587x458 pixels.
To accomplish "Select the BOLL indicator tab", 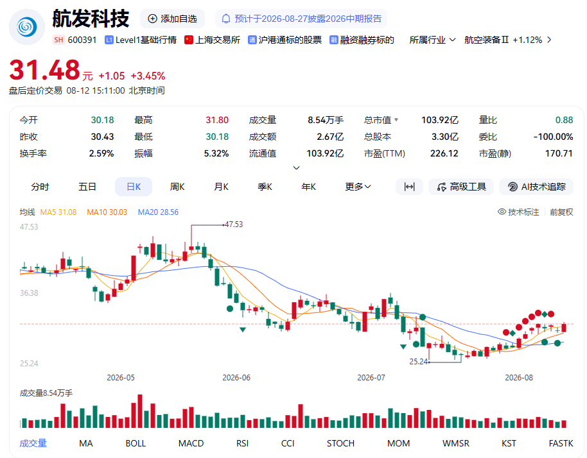I will click(x=136, y=443).
